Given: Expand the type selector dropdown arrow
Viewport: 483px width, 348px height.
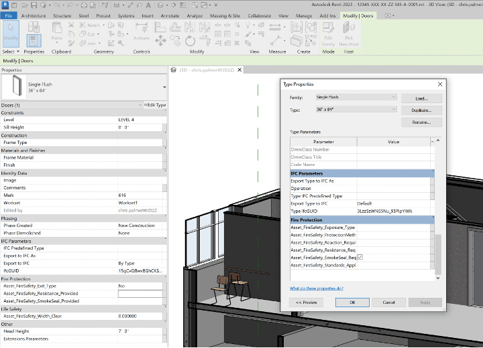Looking at the screenshot, I should [164, 87].
